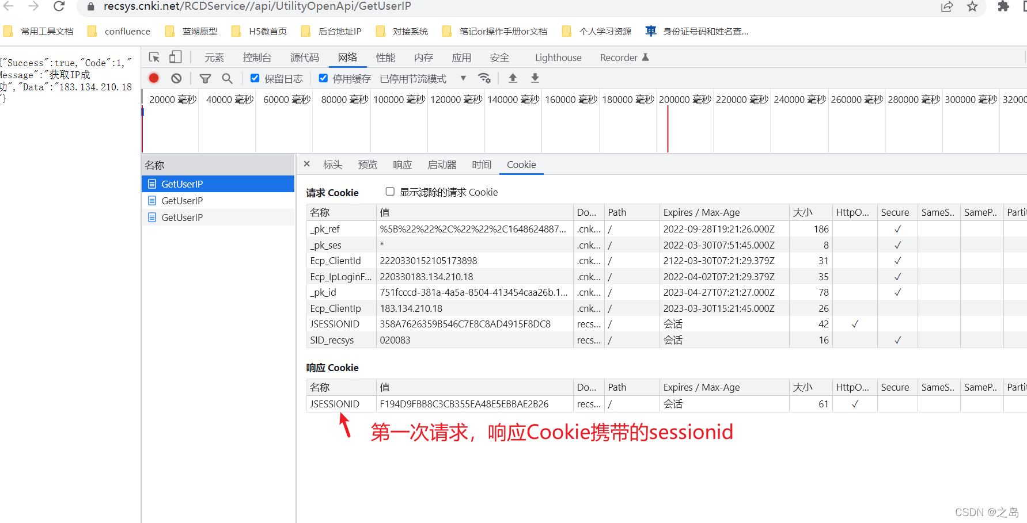Click the browser forward arrow

click(x=33, y=6)
